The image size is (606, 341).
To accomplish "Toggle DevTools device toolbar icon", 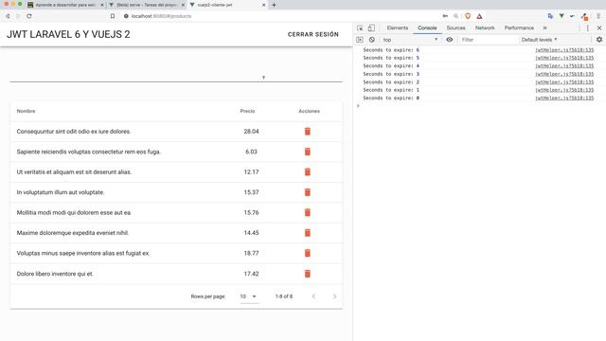I will point(371,27).
